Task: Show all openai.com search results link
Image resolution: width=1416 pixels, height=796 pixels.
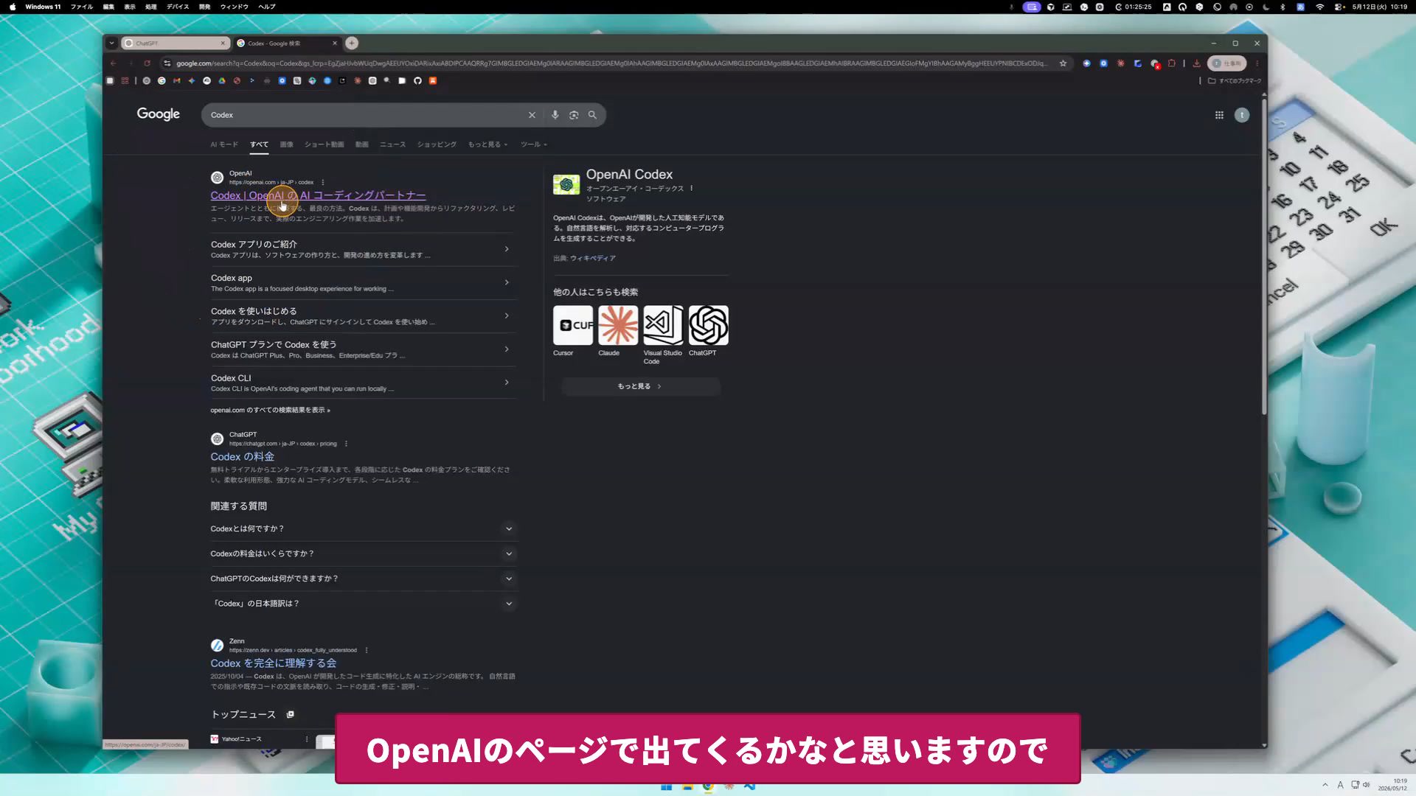Action: click(270, 410)
